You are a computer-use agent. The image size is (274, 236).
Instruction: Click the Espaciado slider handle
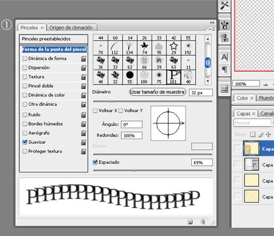click(133, 171)
